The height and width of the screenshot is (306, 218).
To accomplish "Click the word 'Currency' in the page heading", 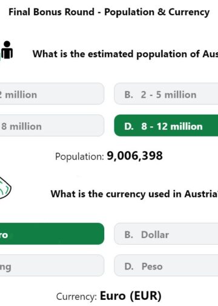I will click(x=189, y=13).
